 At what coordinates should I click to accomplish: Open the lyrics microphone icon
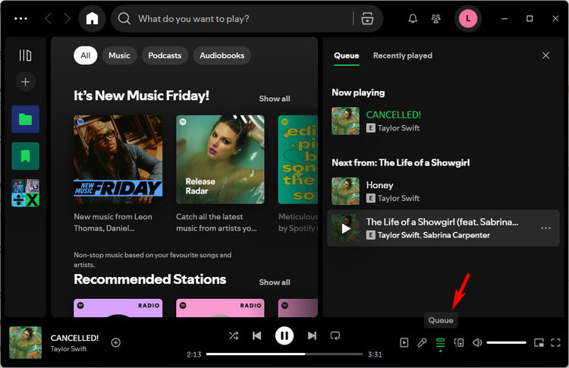click(x=423, y=343)
